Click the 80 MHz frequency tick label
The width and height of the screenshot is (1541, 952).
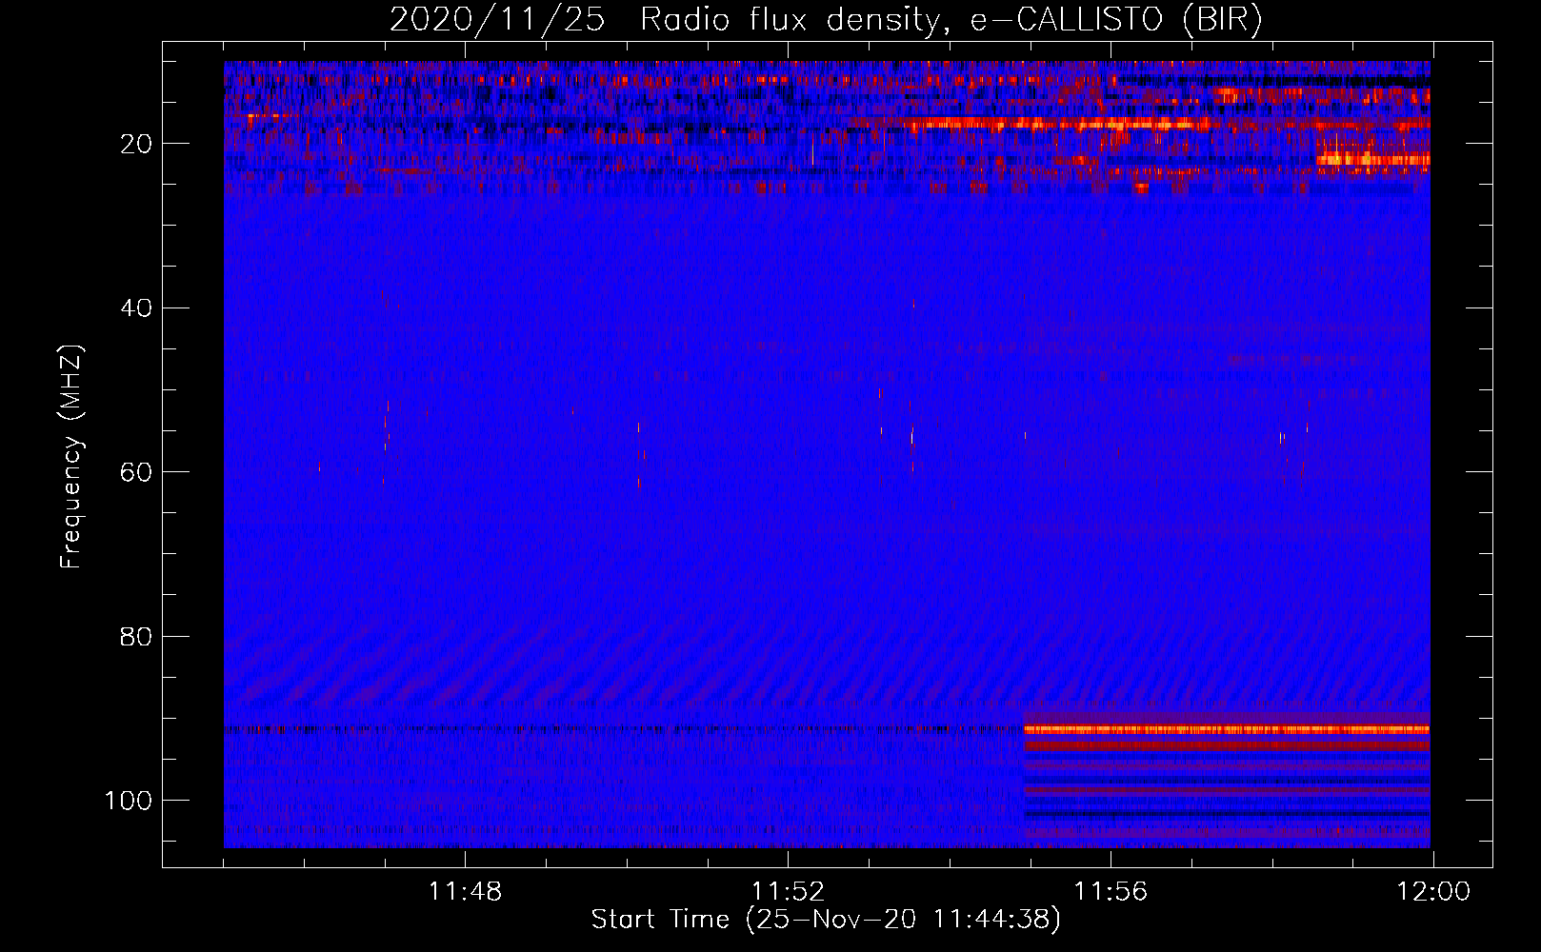[136, 636]
